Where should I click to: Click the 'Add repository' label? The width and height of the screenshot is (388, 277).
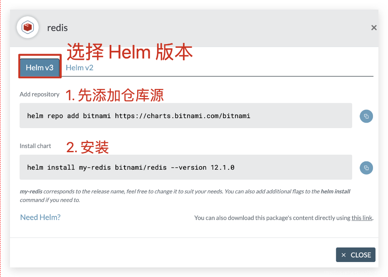click(40, 94)
